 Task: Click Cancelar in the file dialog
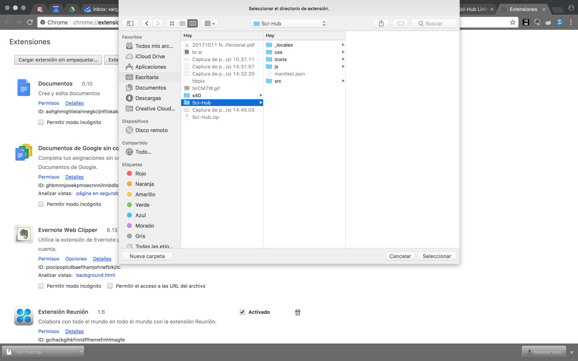pyautogui.click(x=400, y=256)
